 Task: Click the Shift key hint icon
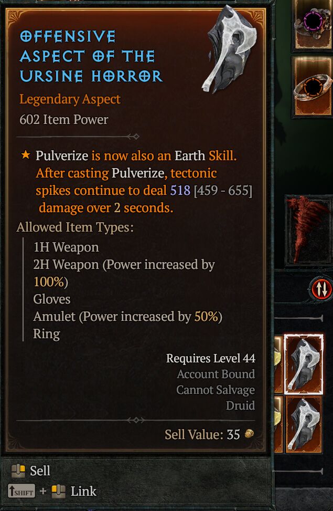pyautogui.click(x=22, y=492)
